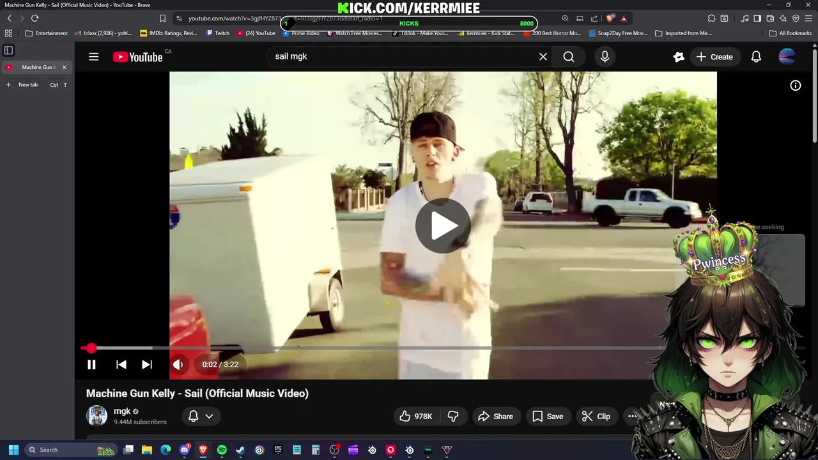Bookmark this page icon
The height and width of the screenshot is (460, 818).
coord(163,19)
